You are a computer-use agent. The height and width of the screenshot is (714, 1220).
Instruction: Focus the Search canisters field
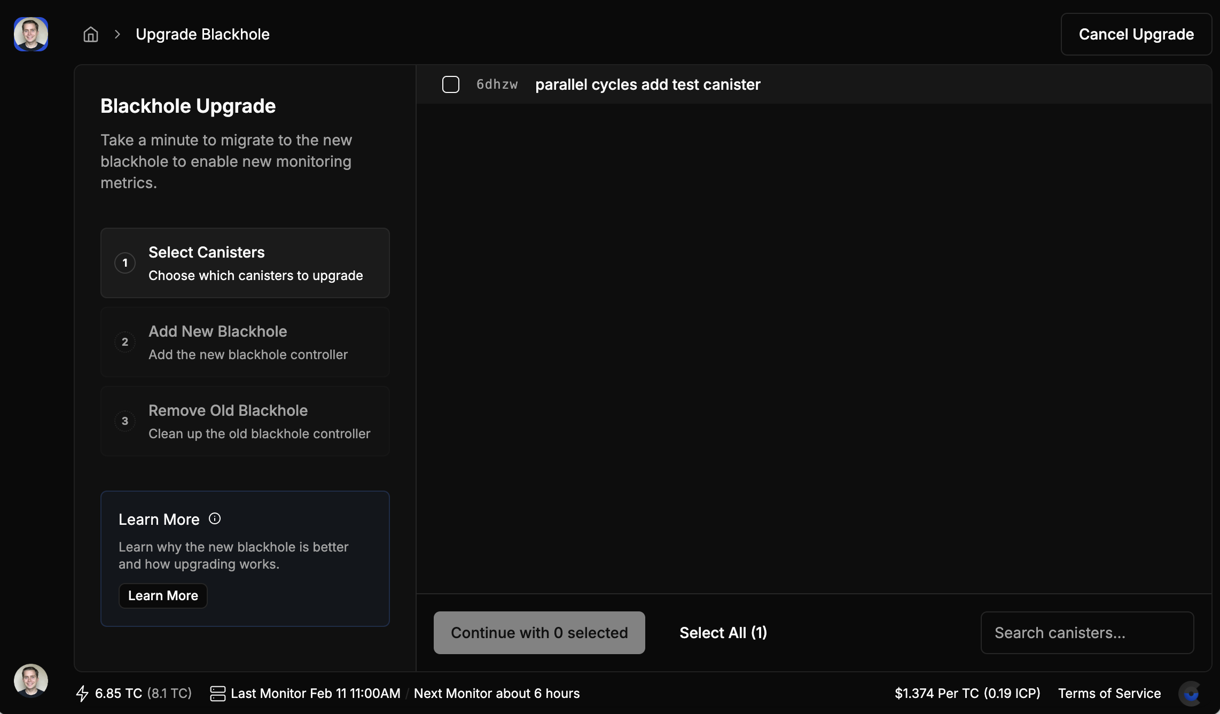tap(1086, 633)
